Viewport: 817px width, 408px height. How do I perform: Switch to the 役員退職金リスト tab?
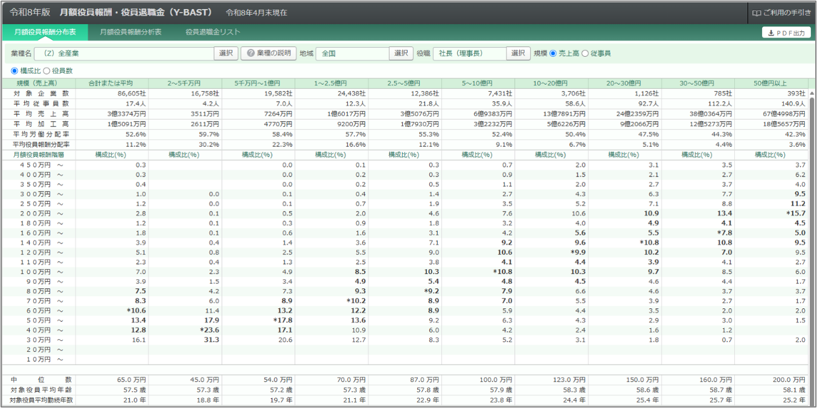pos(213,32)
